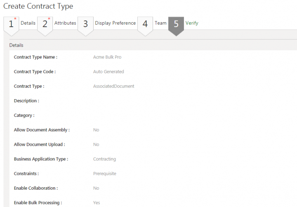Go to step 2 number badge
This screenshot has height=207, width=297.
[x=45, y=26]
